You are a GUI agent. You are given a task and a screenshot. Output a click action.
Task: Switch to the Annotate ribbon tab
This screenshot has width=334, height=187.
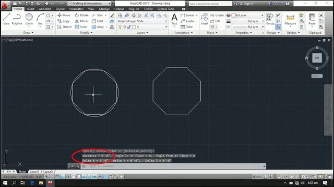click(45, 9)
